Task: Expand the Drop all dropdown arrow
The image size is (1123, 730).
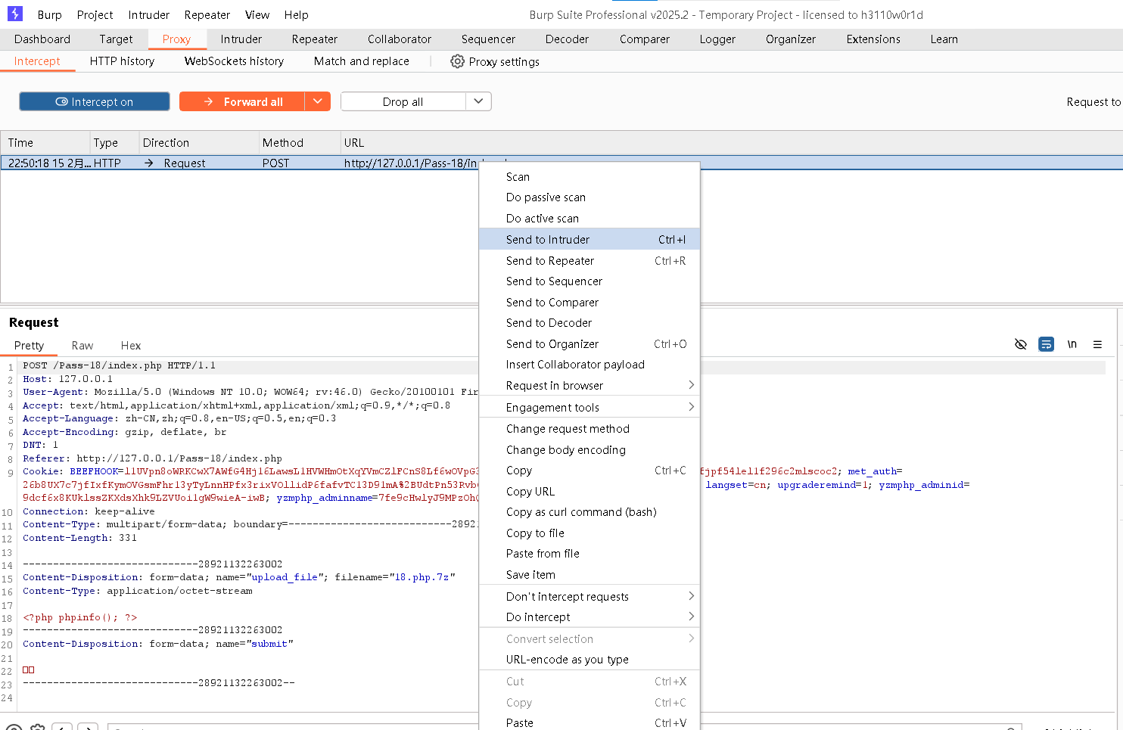Action: click(x=478, y=101)
